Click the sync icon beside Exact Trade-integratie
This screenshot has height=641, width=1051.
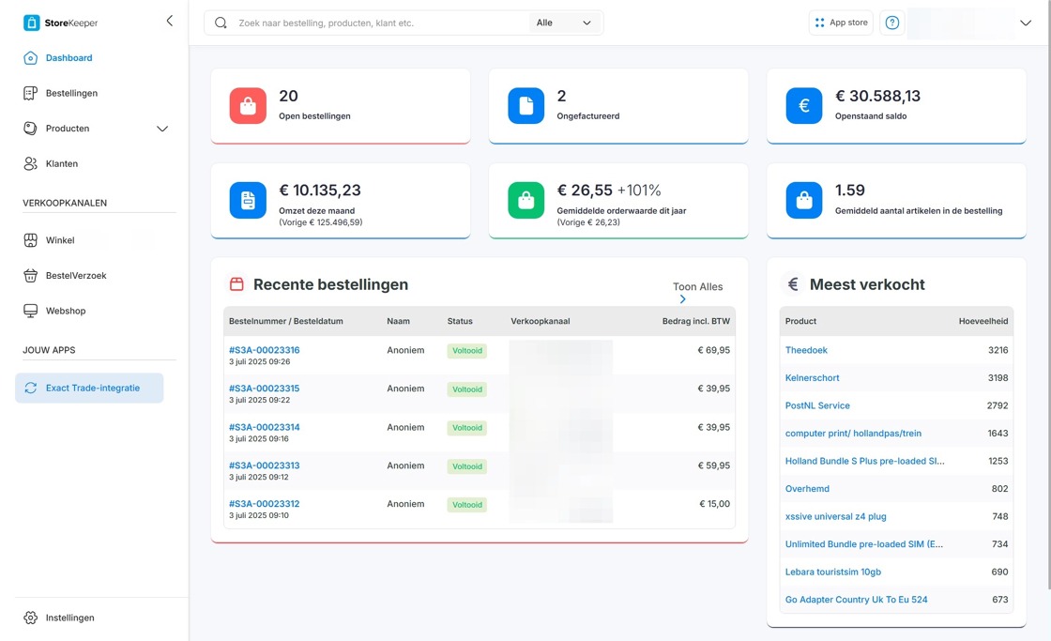click(30, 389)
